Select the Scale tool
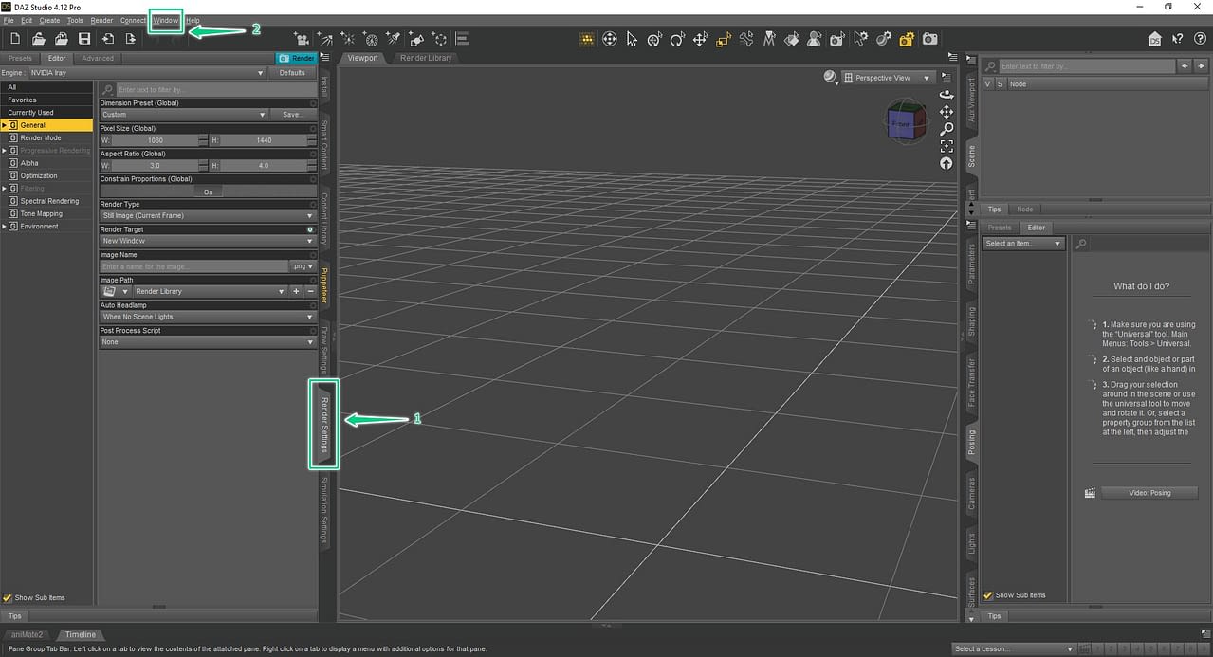This screenshot has width=1213, height=657. coord(721,39)
